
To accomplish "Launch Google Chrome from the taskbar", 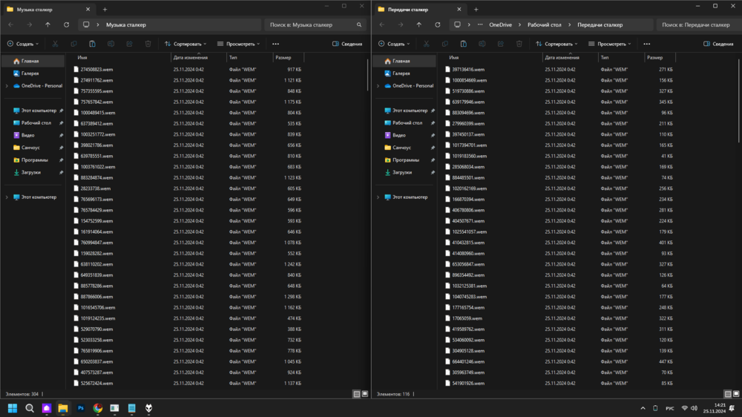I will [98, 408].
